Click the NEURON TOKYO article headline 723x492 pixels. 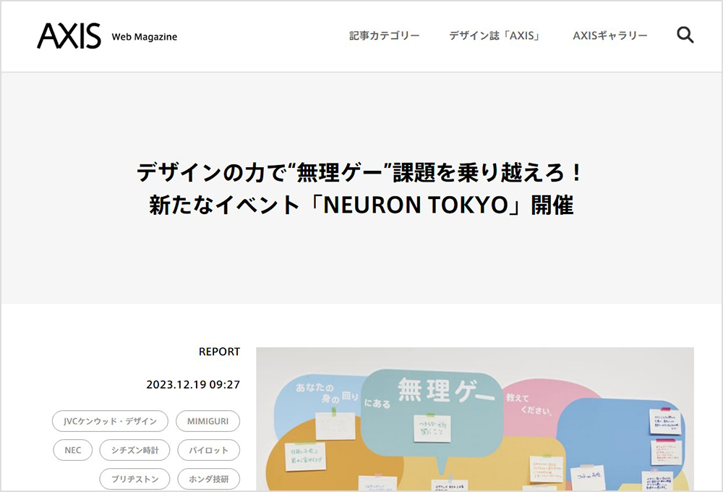pyautogui.click(x=361, y=189)
